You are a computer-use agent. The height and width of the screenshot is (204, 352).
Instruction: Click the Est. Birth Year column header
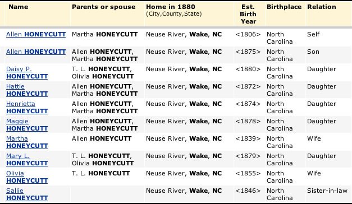click(x=248, y=14)
